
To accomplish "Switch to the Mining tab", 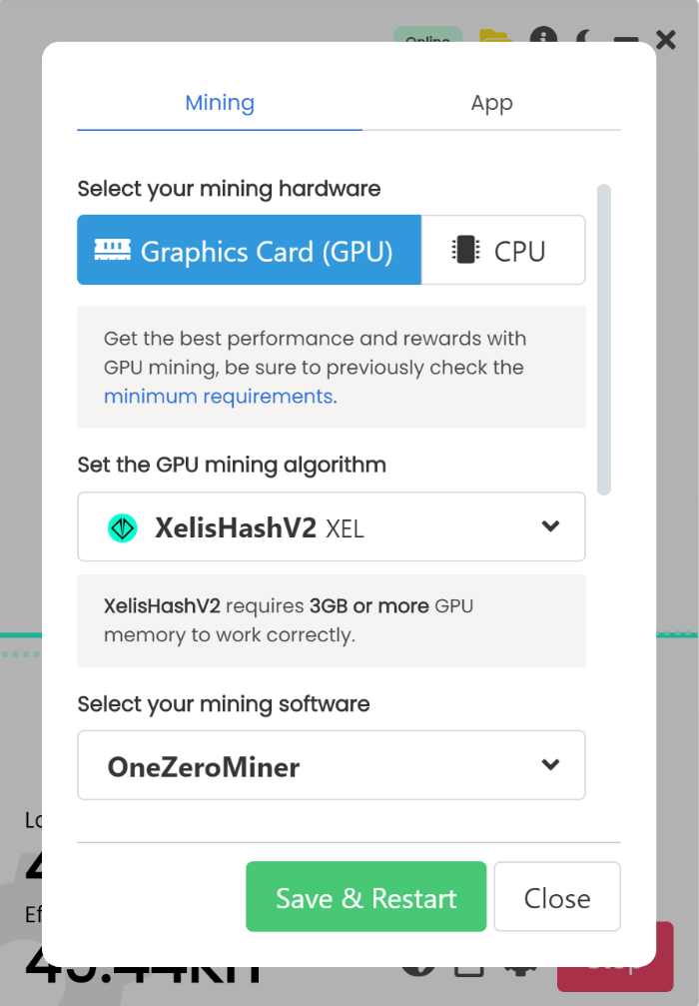I will coord(220,103).
